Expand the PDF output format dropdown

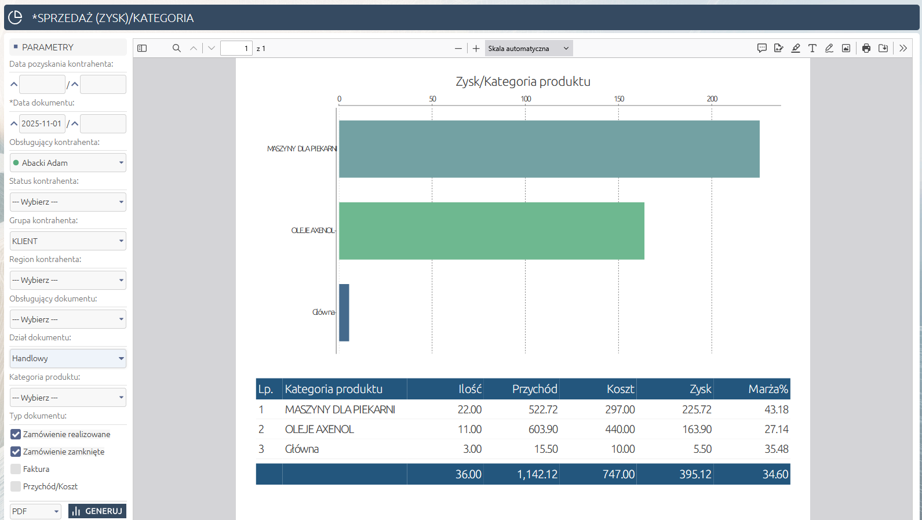[35, 511]
